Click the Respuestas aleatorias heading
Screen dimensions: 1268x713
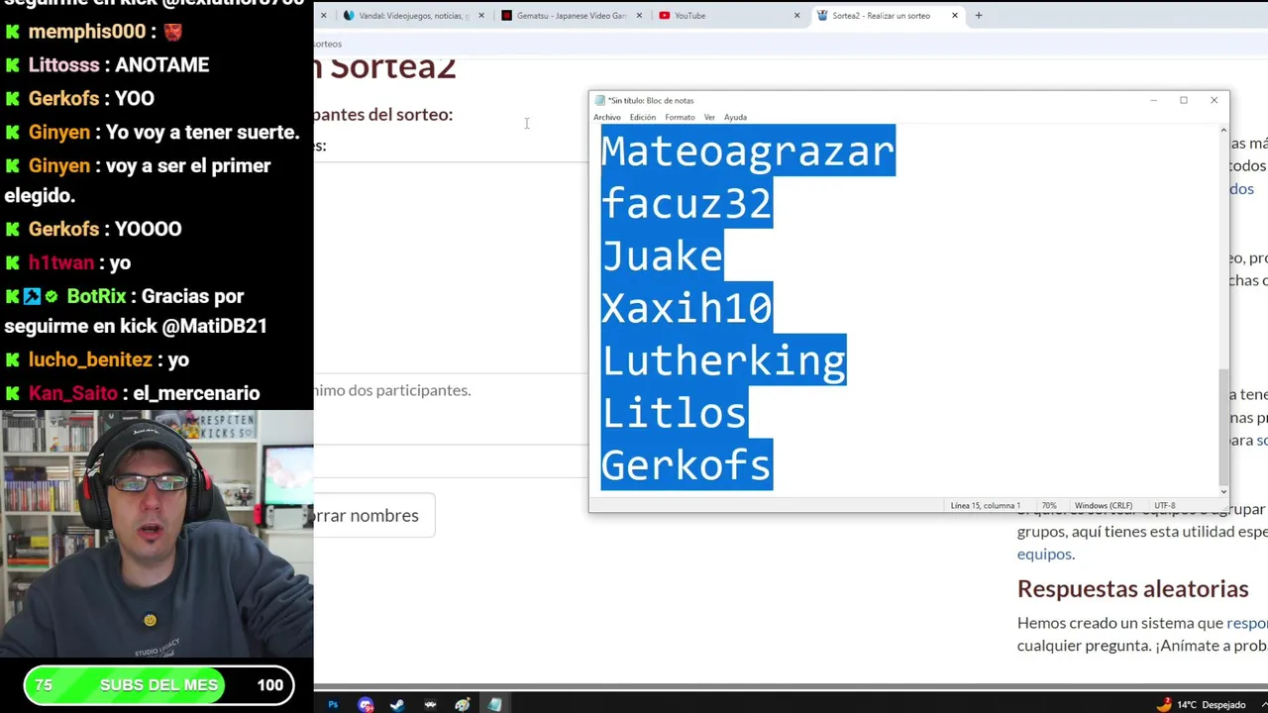click(x=1132, y=589)
